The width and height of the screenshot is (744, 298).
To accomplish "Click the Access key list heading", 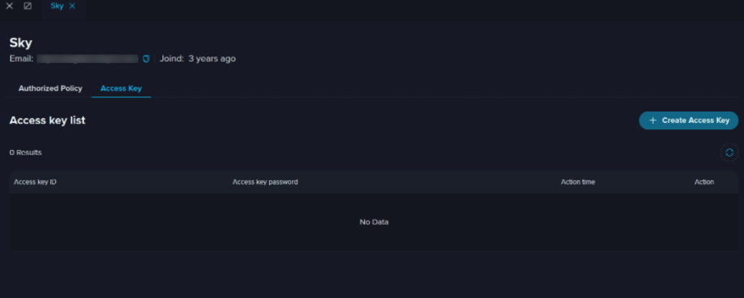I will [x=47, y=120].
